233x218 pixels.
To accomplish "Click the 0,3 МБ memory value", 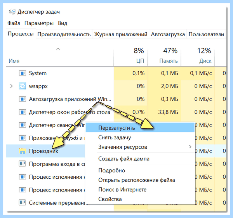I will (170, 99).
